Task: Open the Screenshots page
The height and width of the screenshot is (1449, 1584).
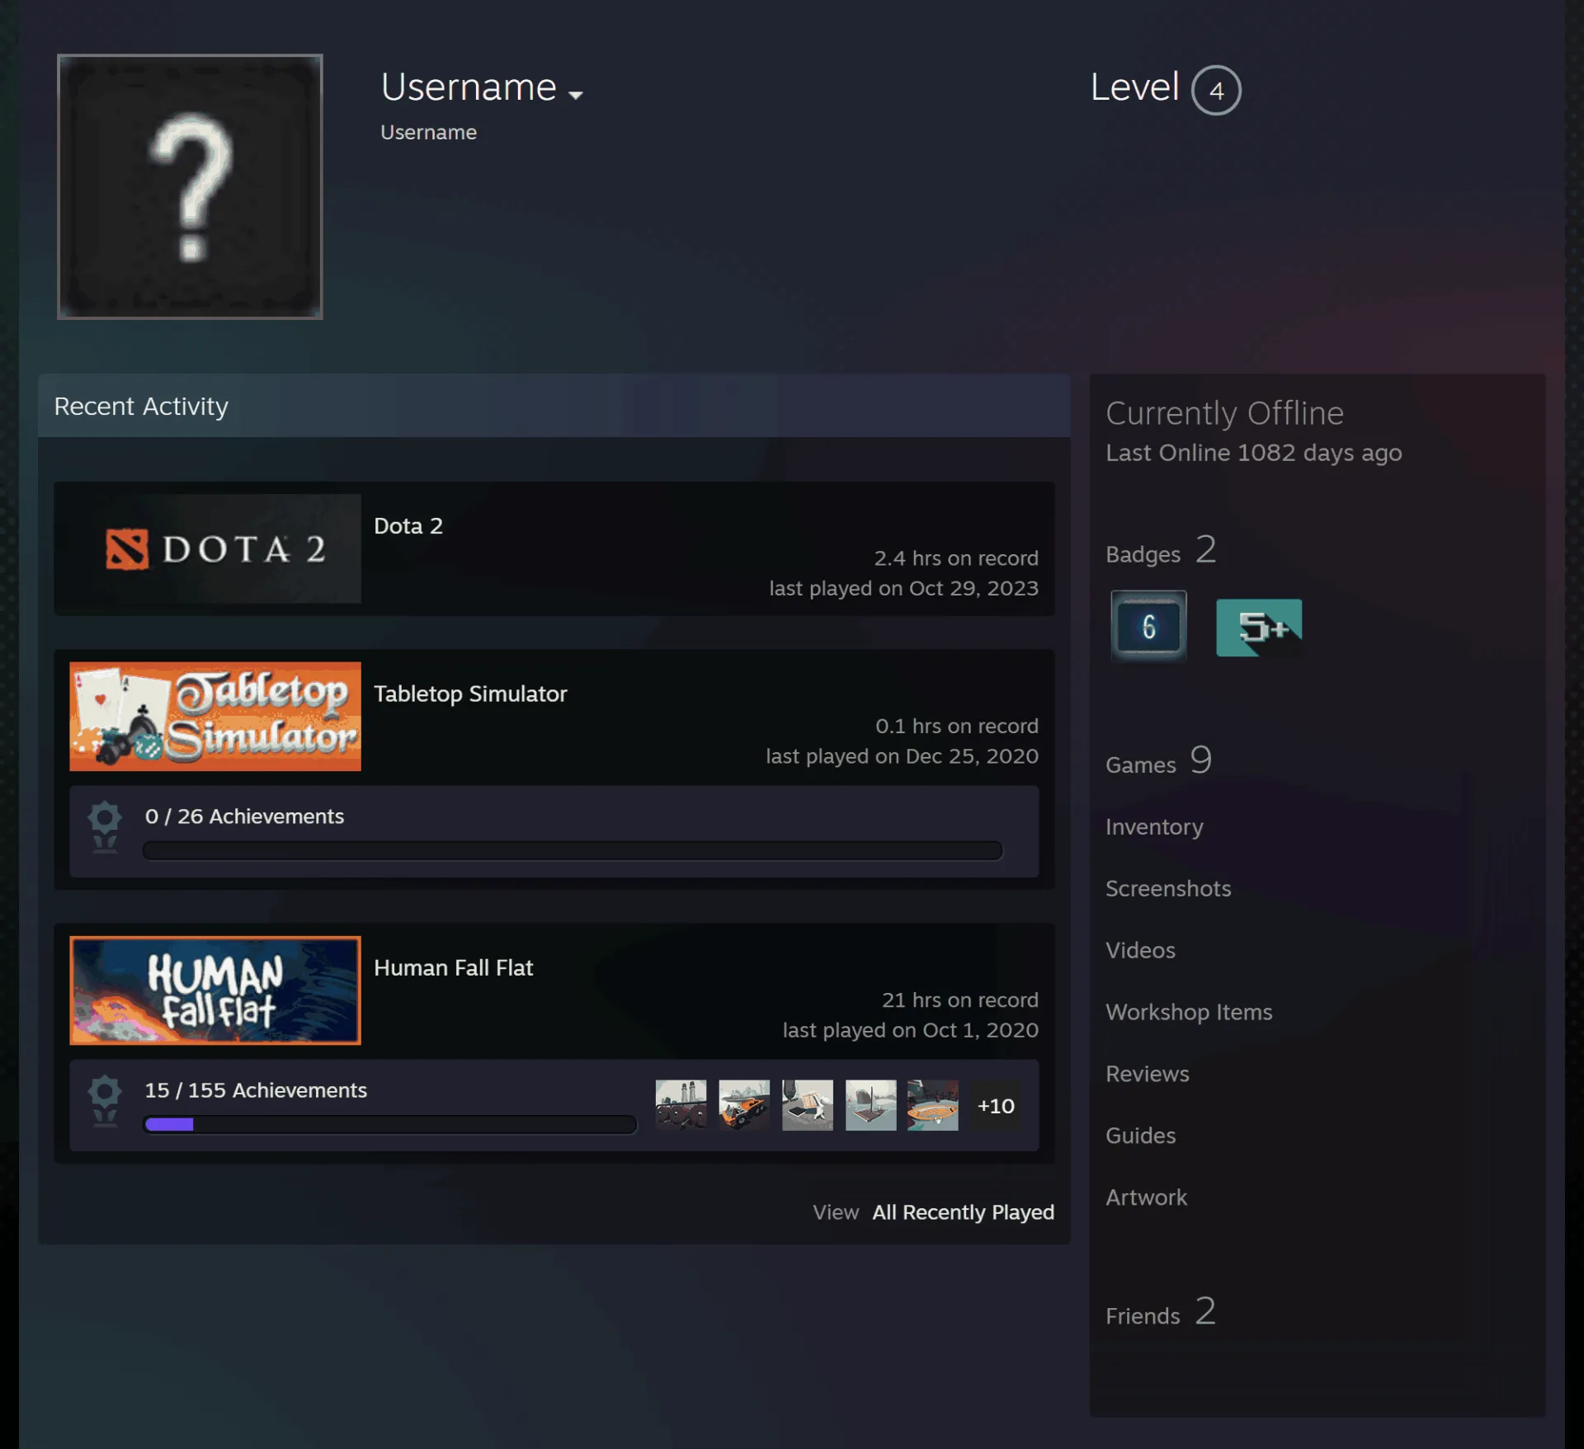Action: point(1167,888)
